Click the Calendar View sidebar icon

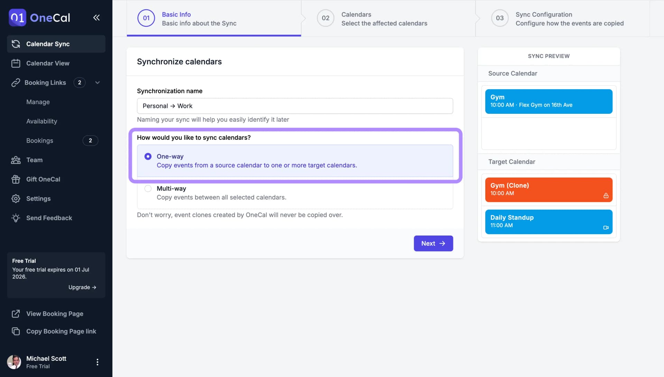click(15, 63)
